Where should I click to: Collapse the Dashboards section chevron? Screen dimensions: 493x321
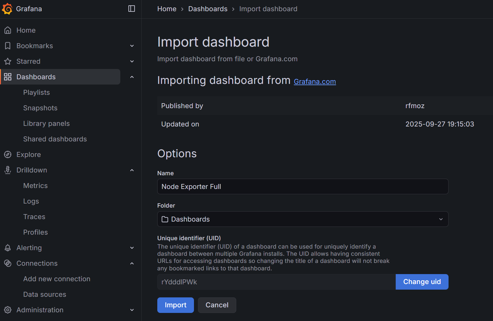132,77
